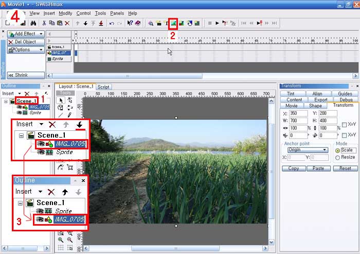
Task: Click the red Send to Bottom arrow icon
Action: [x=101, y=23]
